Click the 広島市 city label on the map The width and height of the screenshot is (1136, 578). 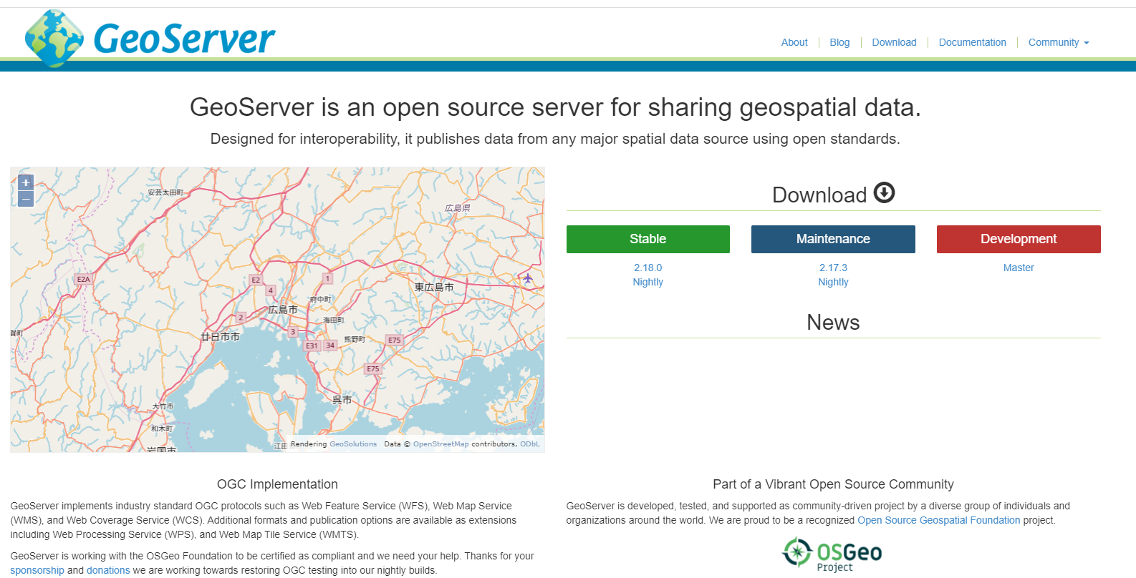click(283, 310)
